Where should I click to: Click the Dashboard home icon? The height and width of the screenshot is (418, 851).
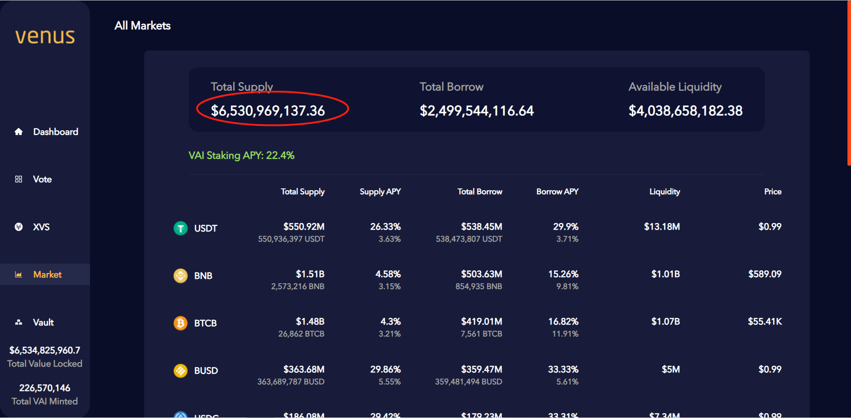[19, 132]
